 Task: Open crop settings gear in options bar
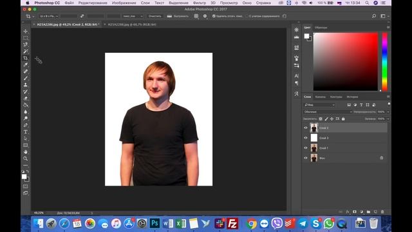205,16
